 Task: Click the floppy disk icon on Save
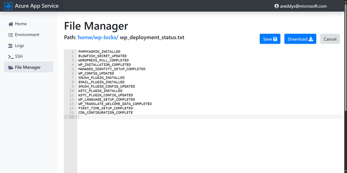click(x=275, y=39)
